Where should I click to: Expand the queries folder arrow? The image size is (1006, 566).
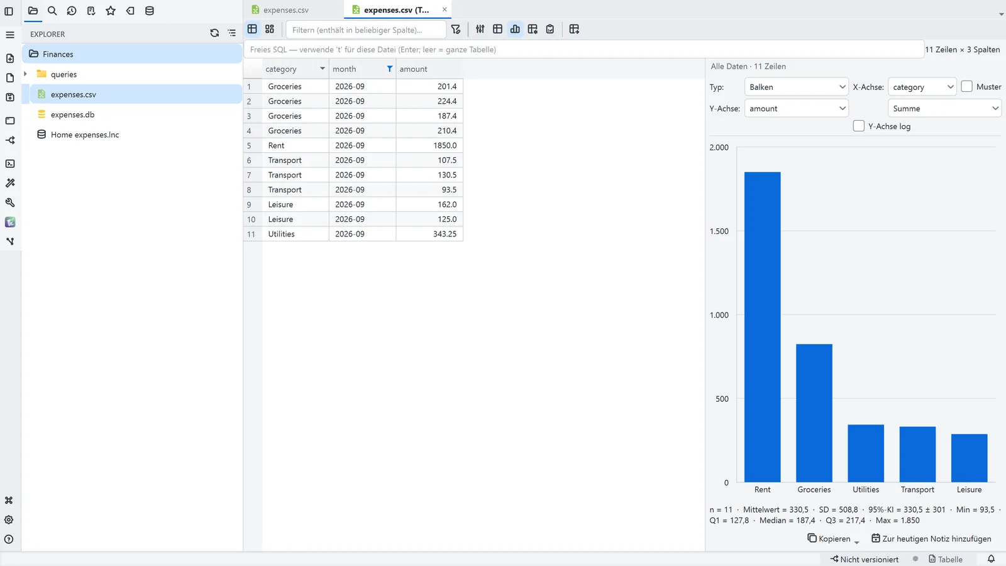tap(26, 74)
